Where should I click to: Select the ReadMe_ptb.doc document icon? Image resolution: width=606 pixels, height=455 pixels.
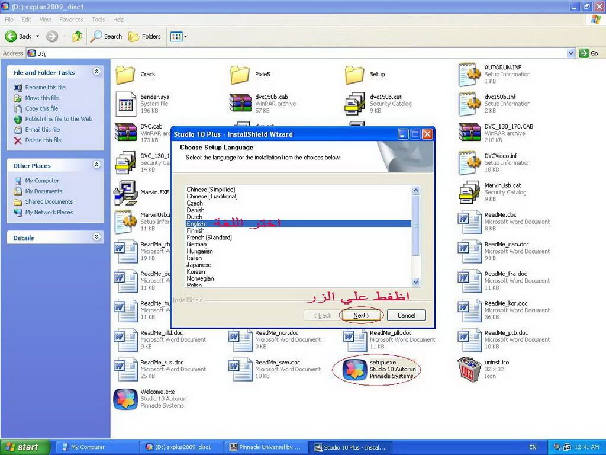(x=469, y=339)
